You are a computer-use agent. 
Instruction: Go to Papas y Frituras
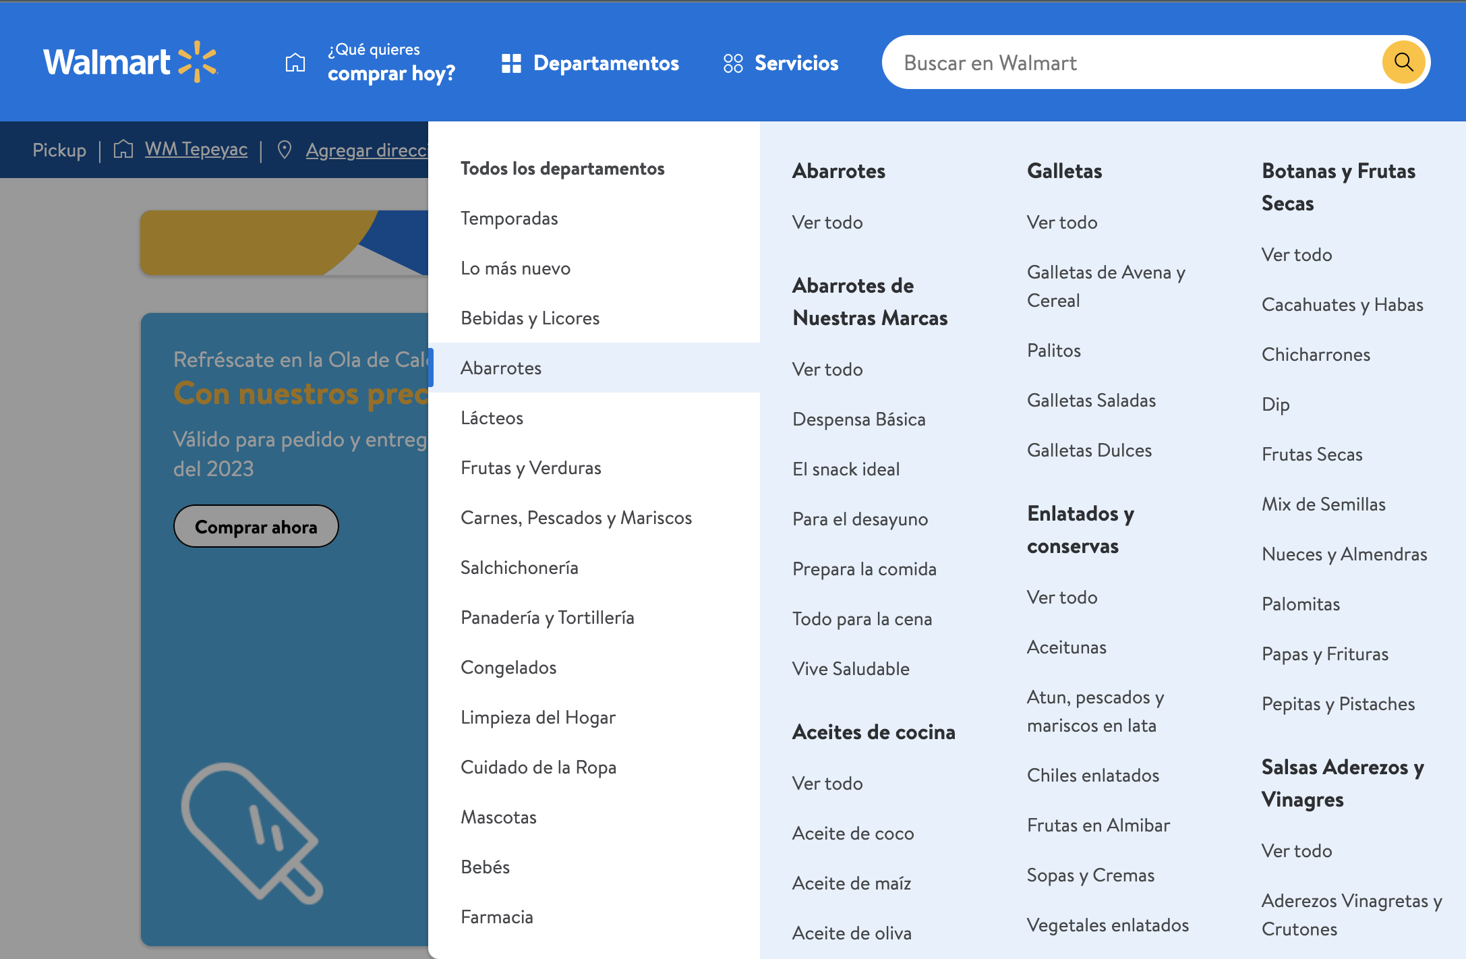coord(1324,654)
